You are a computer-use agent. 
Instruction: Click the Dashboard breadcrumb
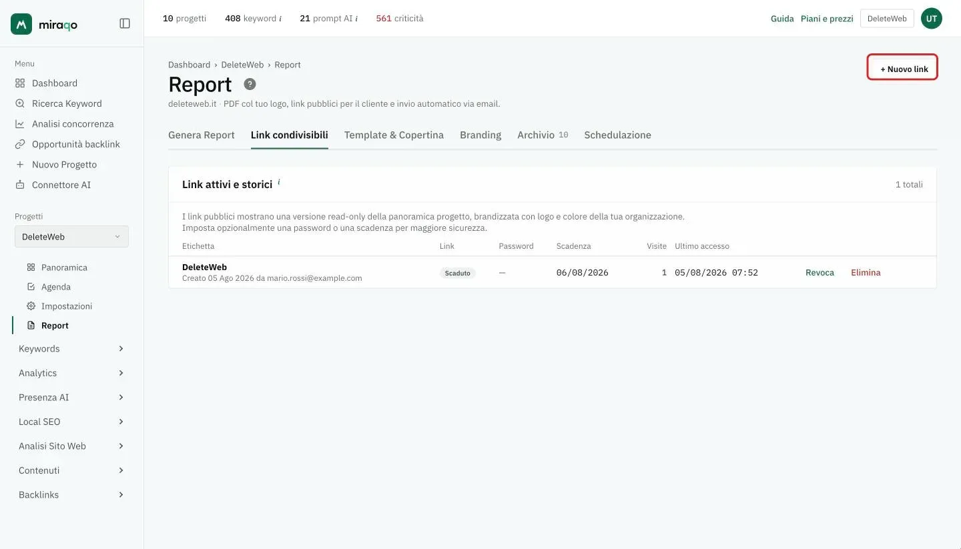click(x=189, y=65)
